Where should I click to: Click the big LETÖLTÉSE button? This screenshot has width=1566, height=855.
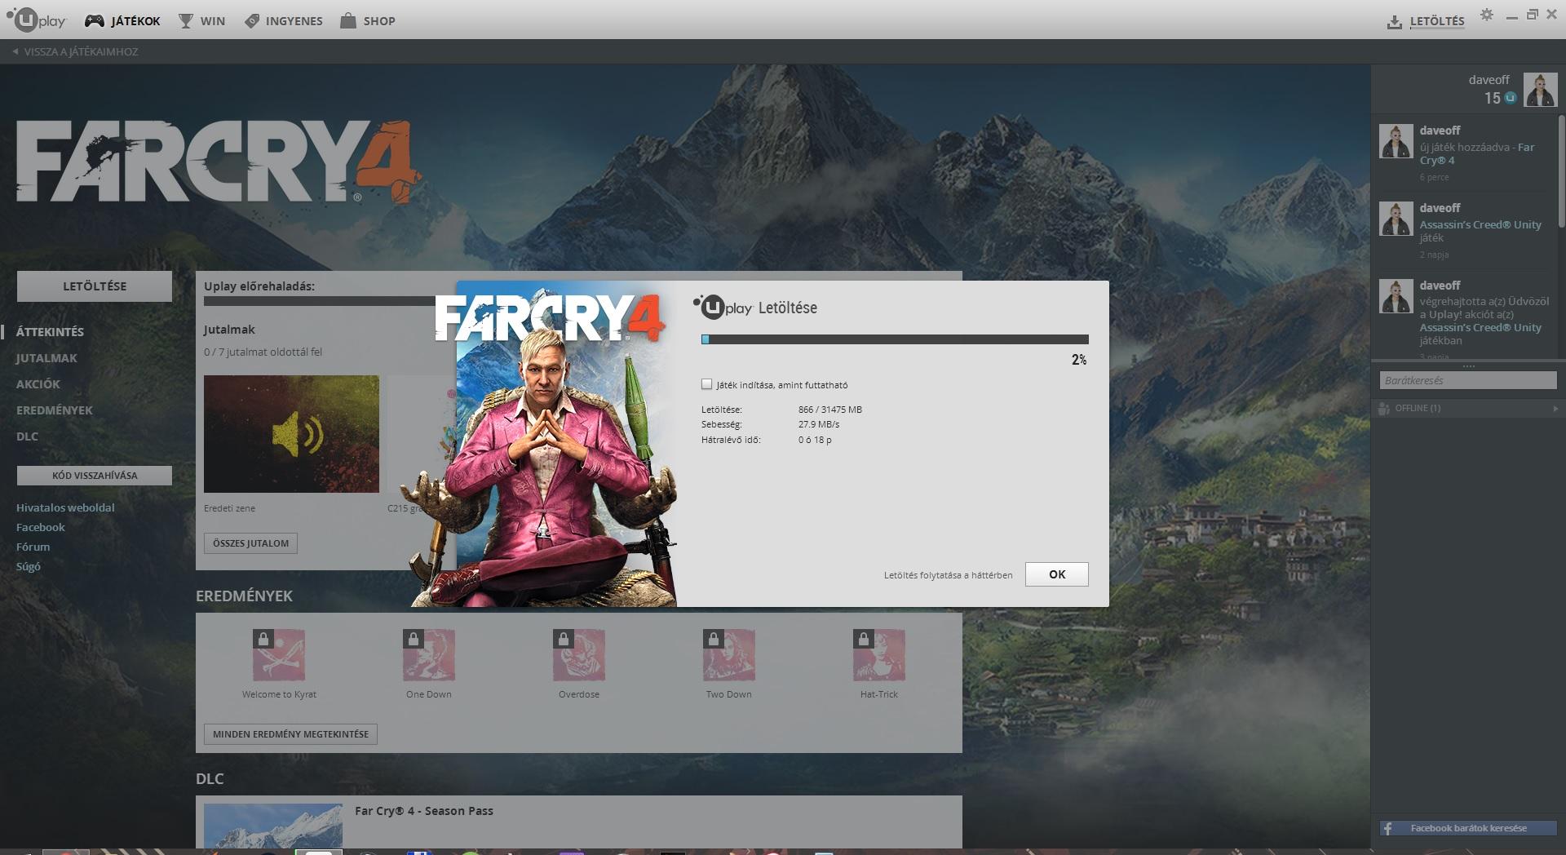click(x=95, y=286)
